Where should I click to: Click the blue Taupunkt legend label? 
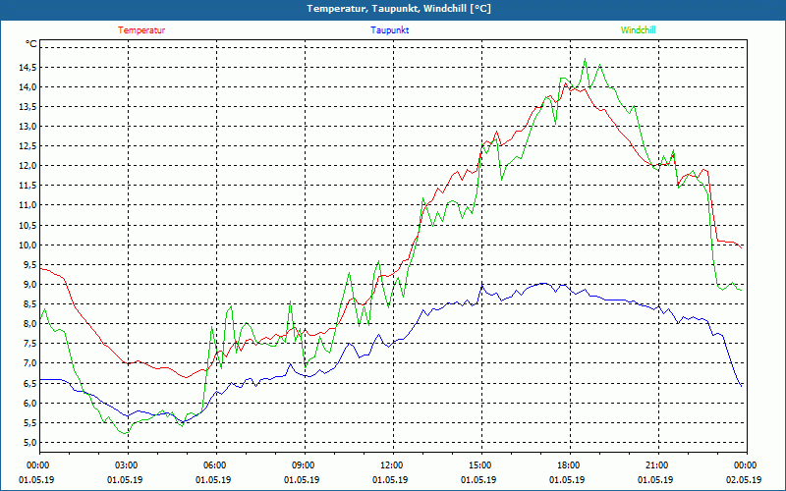[389, 30]
